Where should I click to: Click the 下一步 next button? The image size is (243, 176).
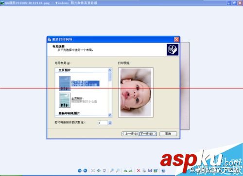coord(148,134)
